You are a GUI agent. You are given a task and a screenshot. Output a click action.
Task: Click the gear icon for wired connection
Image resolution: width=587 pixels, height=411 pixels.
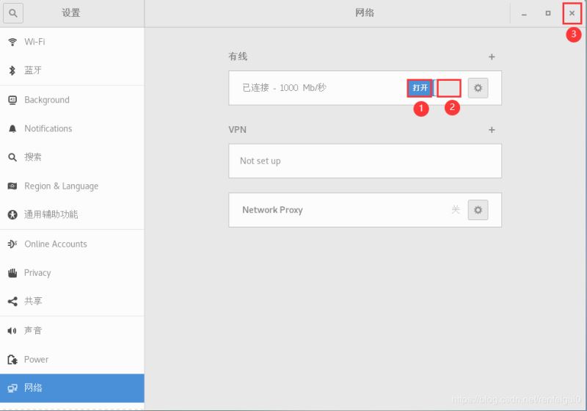478,88
